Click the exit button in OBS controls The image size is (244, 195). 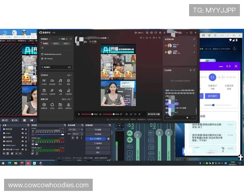[x=98, y=152]
